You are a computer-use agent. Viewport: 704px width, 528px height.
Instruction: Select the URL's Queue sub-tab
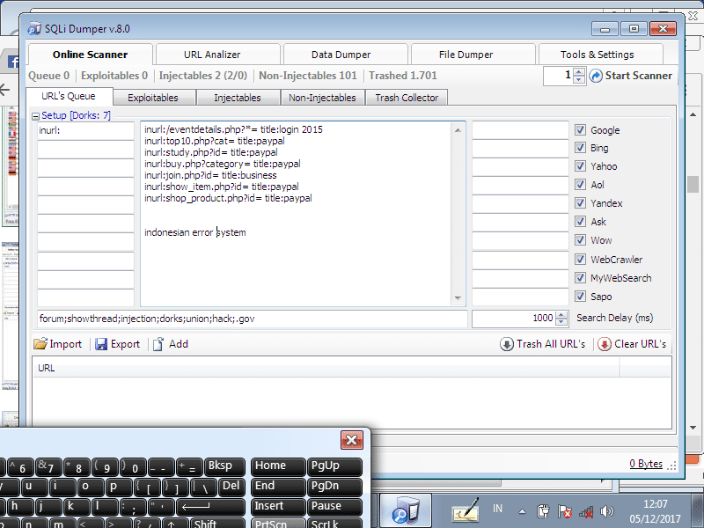tap(70, 96)
